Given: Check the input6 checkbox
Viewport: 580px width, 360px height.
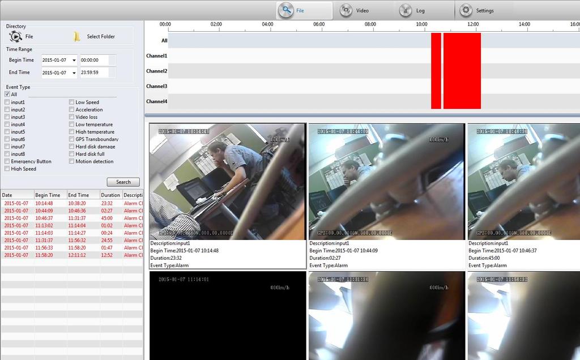Looking at the screenshot, I should coord(7,139).
